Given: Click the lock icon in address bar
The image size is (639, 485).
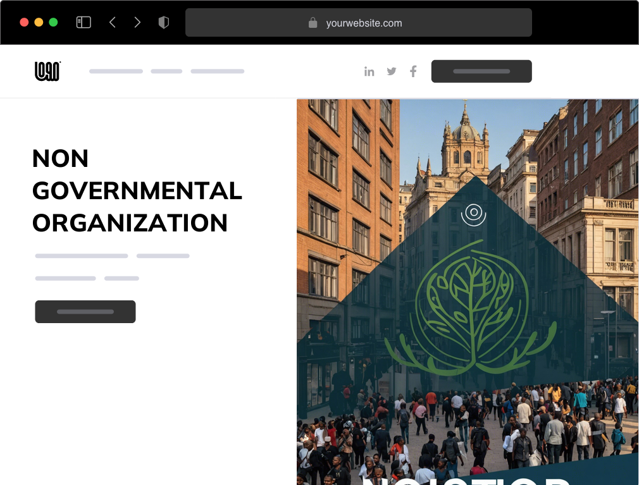Looking at the screenshot, I should tap(313, 23).
